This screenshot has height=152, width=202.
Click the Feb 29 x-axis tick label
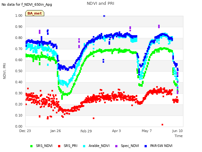pyautogui.click(x=86, y=131)
